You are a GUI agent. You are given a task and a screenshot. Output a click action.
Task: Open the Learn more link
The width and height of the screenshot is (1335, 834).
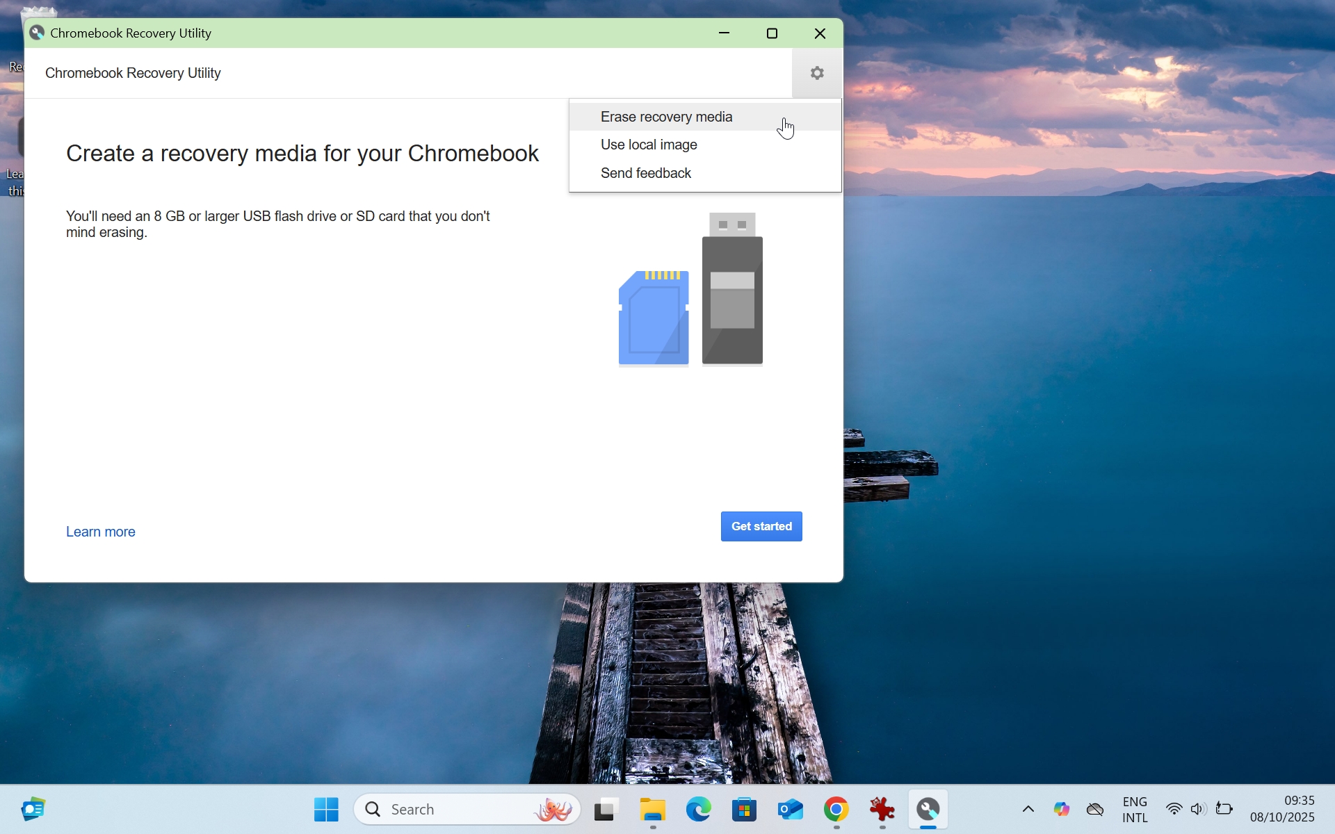(x=100, y=531)
